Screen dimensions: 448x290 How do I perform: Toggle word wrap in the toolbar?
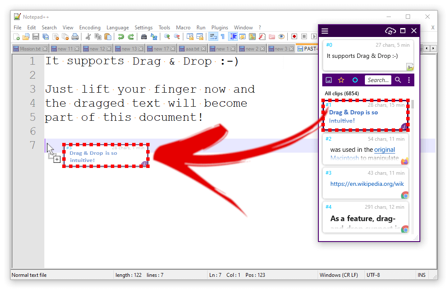(213, 37)
